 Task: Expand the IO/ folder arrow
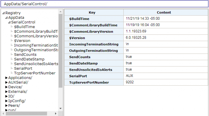click(6, 96)
